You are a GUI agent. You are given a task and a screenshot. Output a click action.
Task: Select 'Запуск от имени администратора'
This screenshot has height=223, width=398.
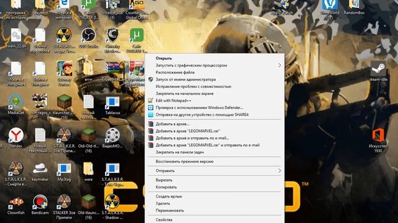click(215, 79)
